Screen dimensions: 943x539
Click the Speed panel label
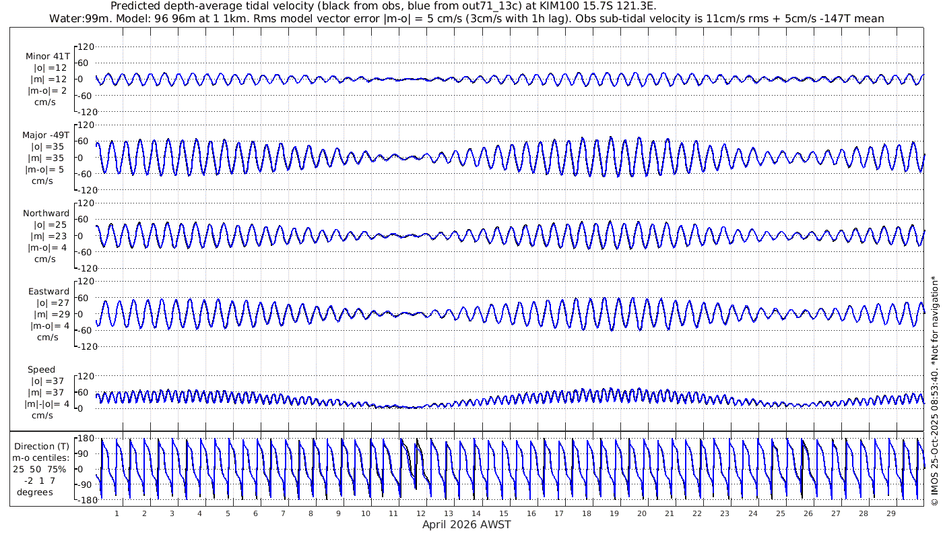point(42,369)
